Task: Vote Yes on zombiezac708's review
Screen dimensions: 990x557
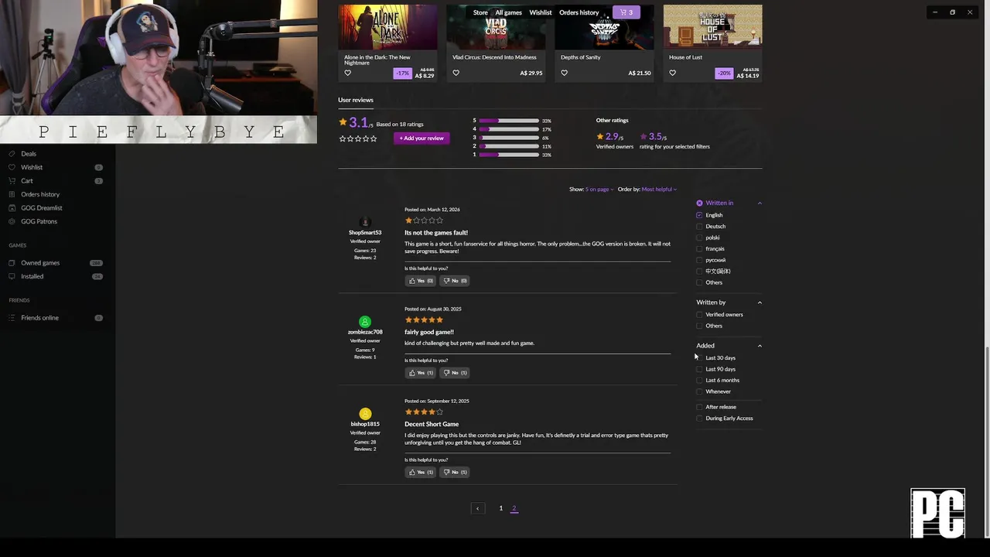Action: [421, 373]
